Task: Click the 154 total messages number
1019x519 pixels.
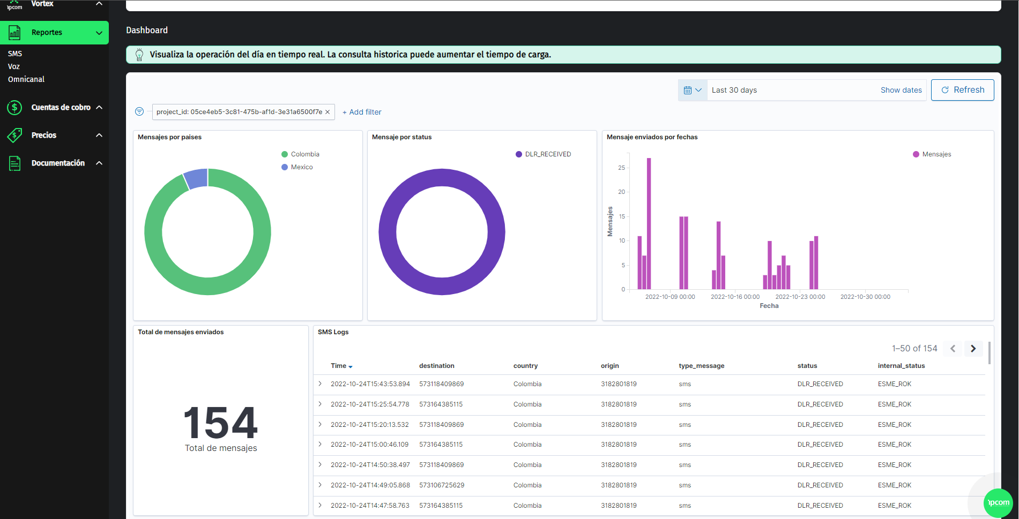Action: tap(220, 423)
